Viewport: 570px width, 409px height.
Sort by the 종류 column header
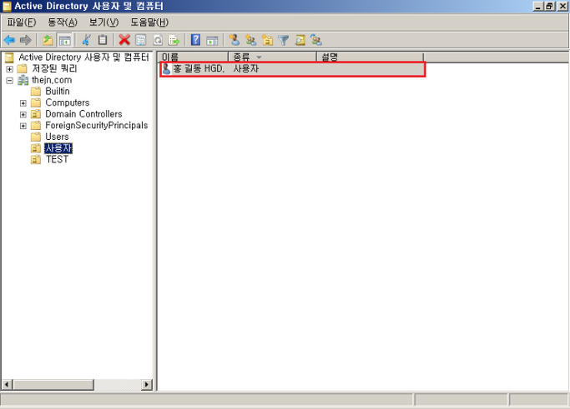click(272, 57)
